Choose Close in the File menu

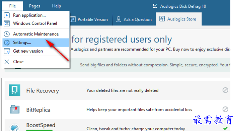pyautogui.click(x=36, y=62)
